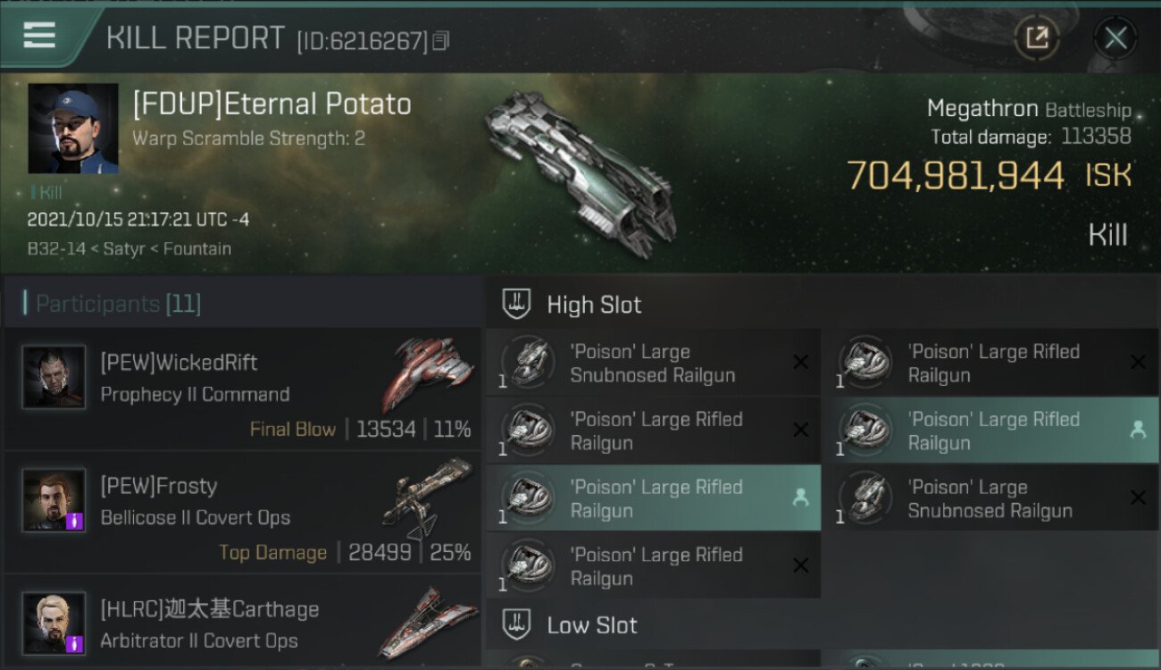Select WickedRift participant entry
The height and width of the screenshot is (670, 1161).
[243, 389]
